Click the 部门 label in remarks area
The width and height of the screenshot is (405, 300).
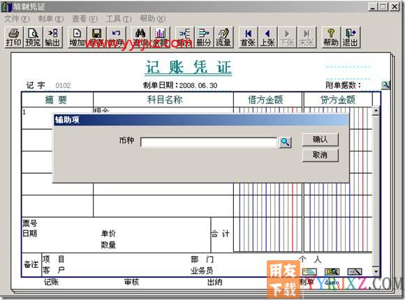click(x=202, y=260)
